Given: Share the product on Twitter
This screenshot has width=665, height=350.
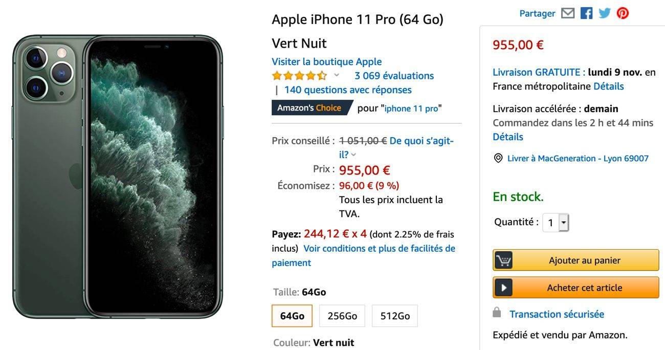Looking at the screenshot, I should coord(605,13).
